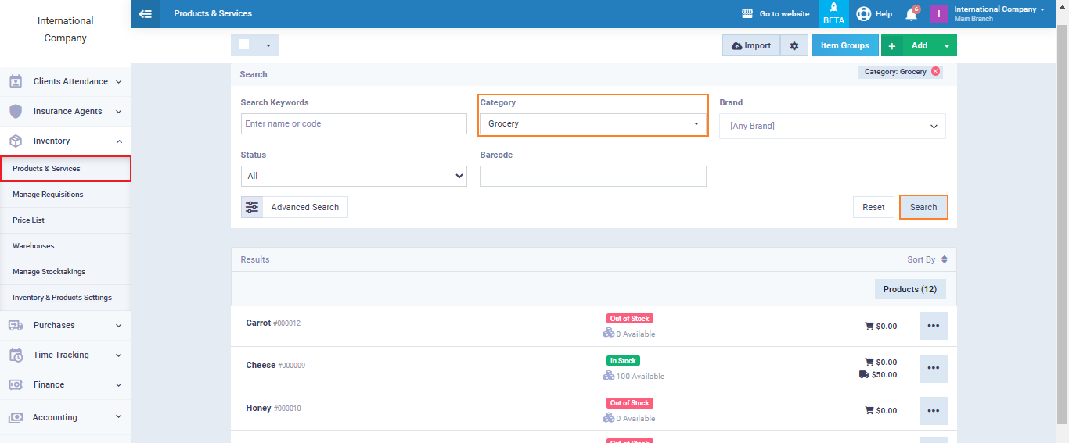Screen dimensions: 1069x443
Task: Open the Carrot row three-dots menu
Action: (933, 326)
